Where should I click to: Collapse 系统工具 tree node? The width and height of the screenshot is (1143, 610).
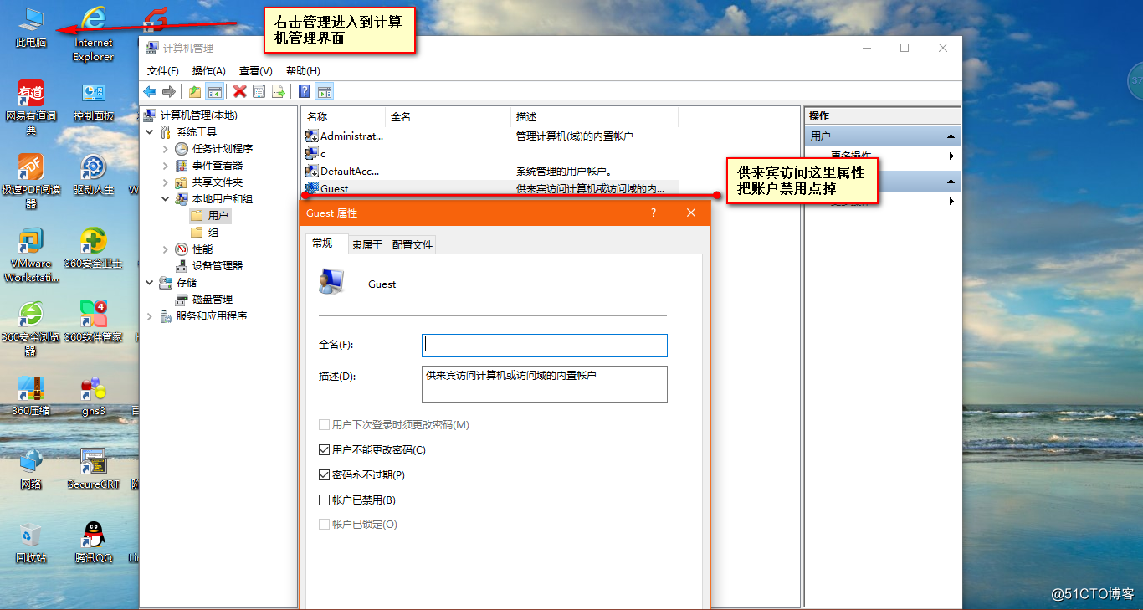150,132
